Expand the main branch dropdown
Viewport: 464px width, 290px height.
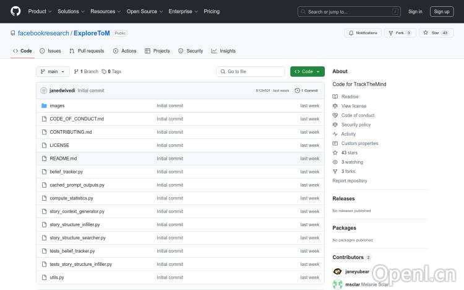[x=52, y=71]
